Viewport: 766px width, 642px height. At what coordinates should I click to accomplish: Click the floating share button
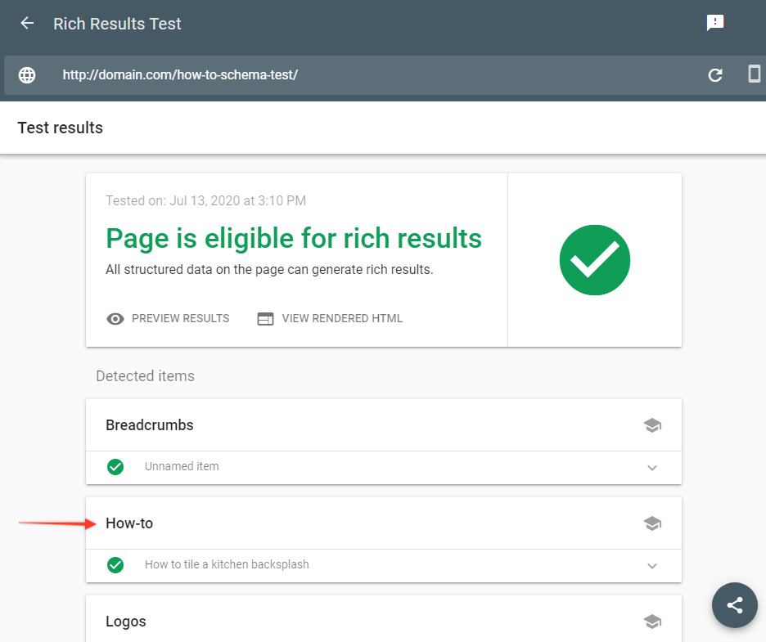pyautogui.click(x=734, y=605)
